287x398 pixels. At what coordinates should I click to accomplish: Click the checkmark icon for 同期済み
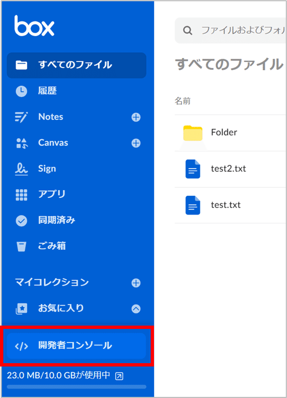tap(22, 221)
